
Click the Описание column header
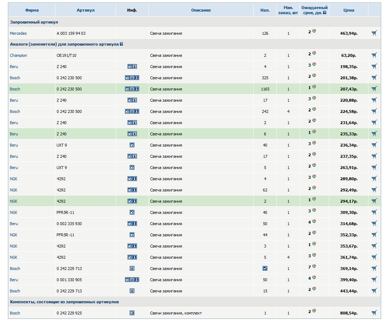[201, 10]
